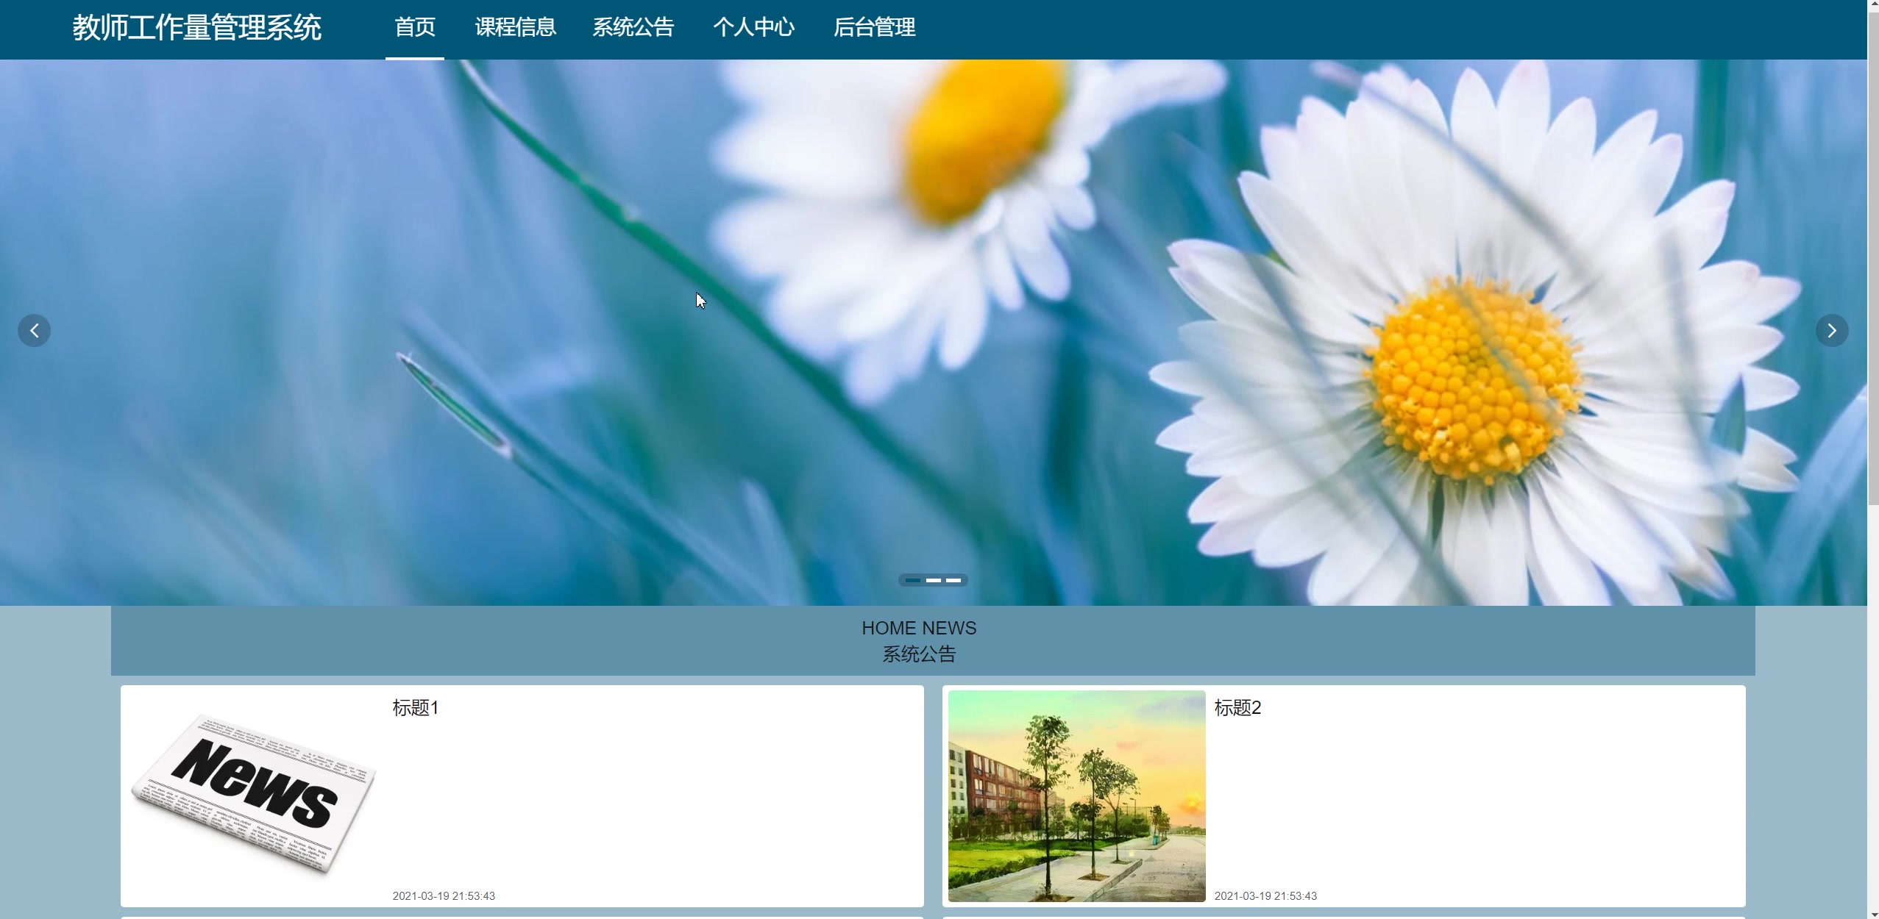Open the 系统公告 navigation item

pyautogui.click(x=633, y=28)
